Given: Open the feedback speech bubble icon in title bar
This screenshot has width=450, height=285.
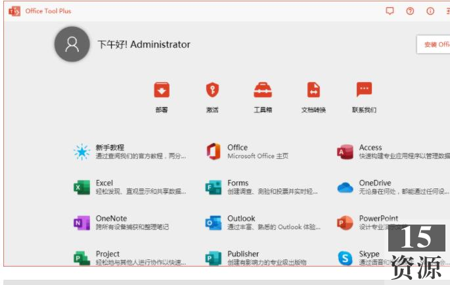Looking at the screenshot, I should [x=390, y=11].
